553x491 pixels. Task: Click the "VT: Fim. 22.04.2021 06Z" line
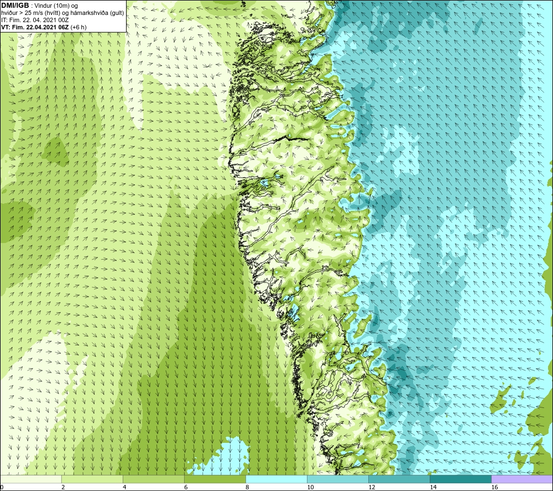tap(35, 27)
